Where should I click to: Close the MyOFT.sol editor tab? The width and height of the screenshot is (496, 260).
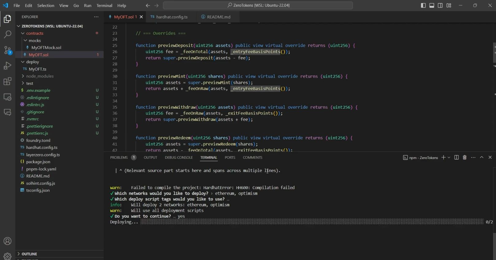tap(141, 17)
